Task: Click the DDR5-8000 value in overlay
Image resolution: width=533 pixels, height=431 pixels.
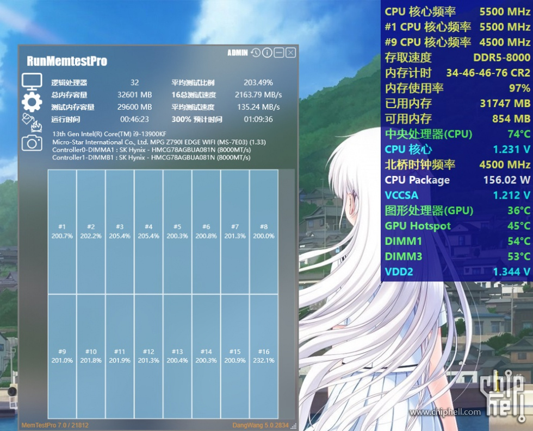Action: (x=501, y=58)
